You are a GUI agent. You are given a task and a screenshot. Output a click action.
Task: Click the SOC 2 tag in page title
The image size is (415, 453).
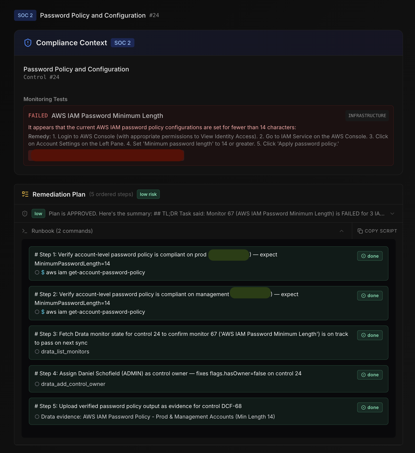(x=25, y=15)
